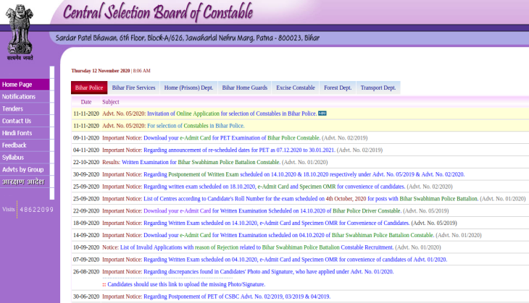529x303 pixels.
Task: Switch to Bihar Home Guards tab
Action: 245,88
